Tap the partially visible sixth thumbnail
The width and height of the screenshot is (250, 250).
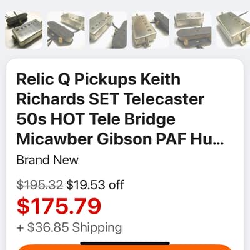click(233, 30)
